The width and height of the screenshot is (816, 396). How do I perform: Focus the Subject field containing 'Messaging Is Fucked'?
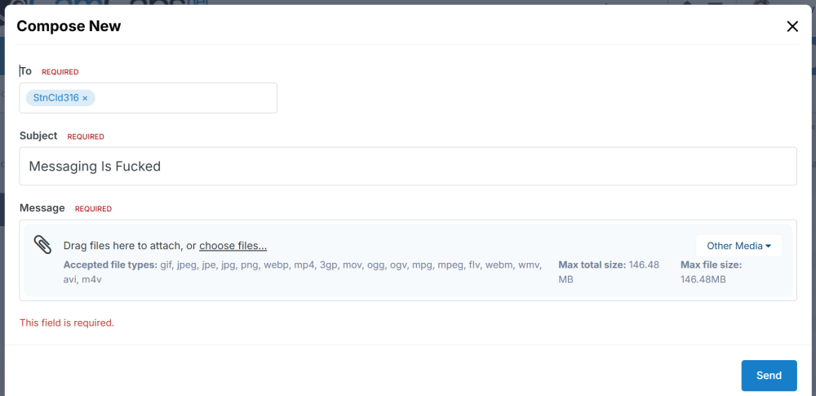pyautogui.click(x=408, y=167)
